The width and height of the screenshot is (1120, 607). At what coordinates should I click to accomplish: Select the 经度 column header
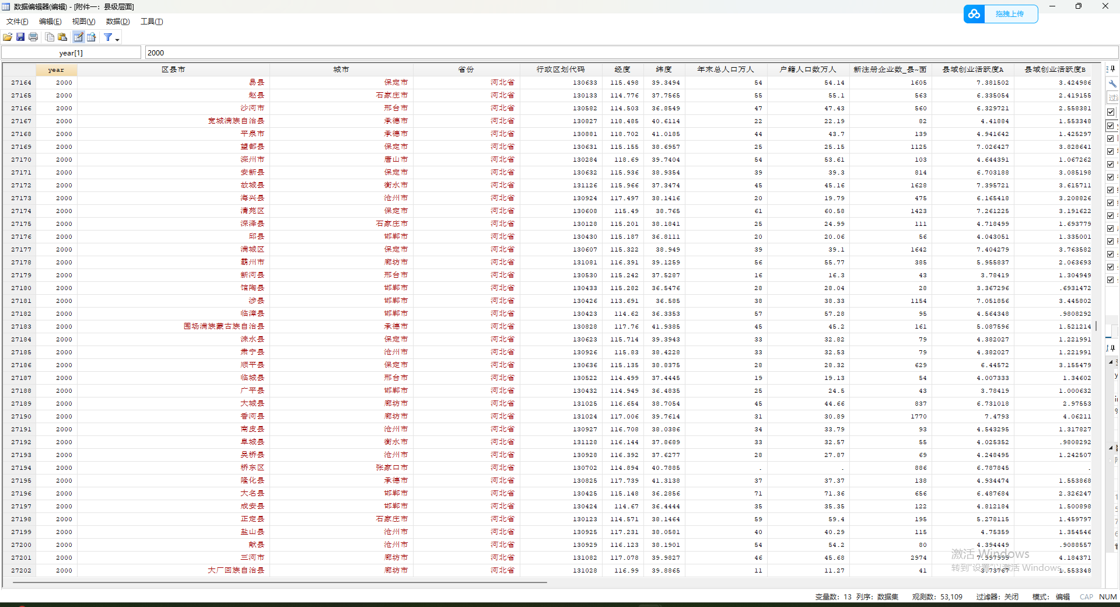(x=622, y=69)
